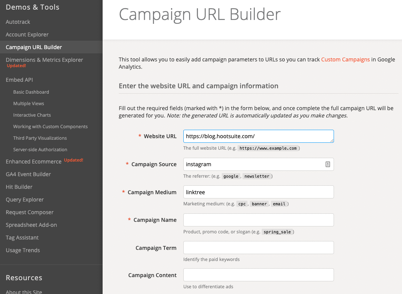The height and width of the screenshot is (294, 402).
Task: Click the Website URL label
Action: [160, 136]
